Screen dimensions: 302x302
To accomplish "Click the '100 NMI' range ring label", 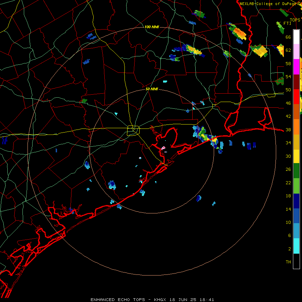I will pos(152,27).
